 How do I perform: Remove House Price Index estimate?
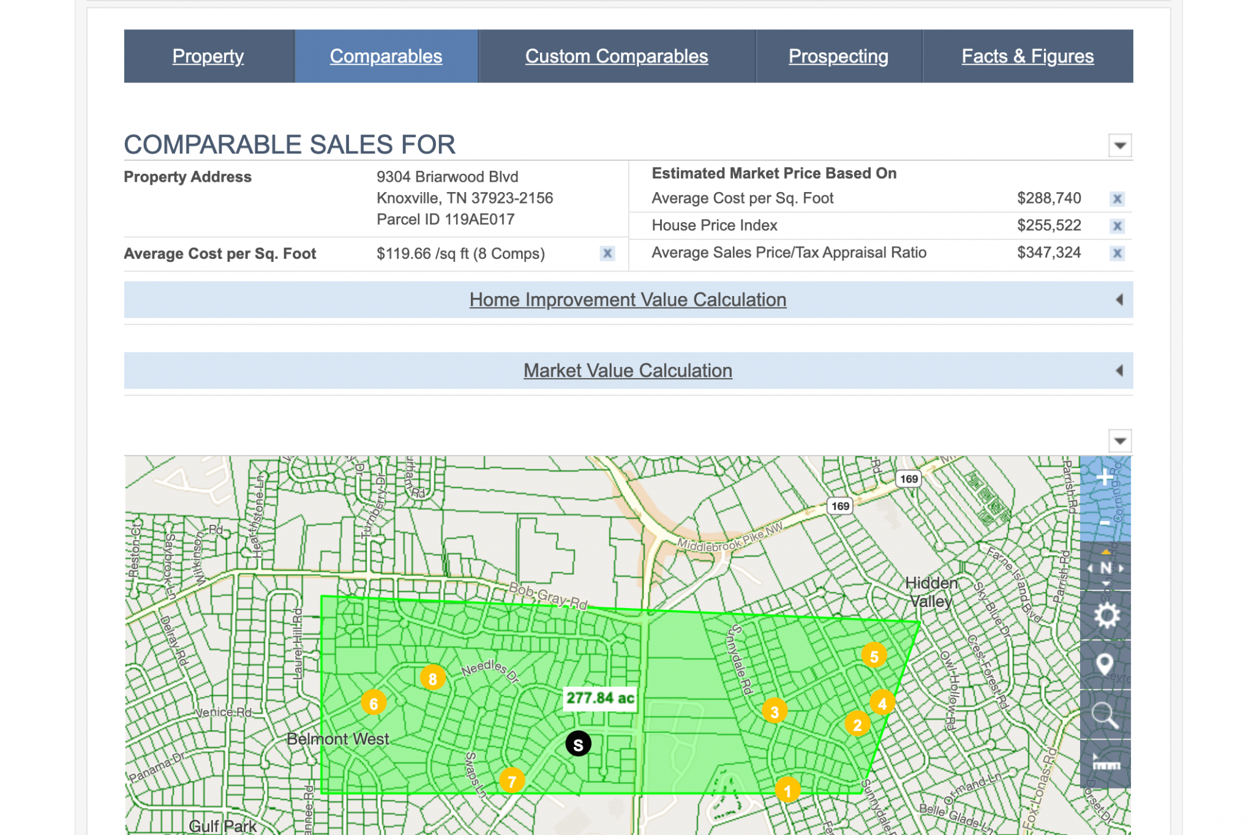pyautogui.click(x=1117, y=226)
